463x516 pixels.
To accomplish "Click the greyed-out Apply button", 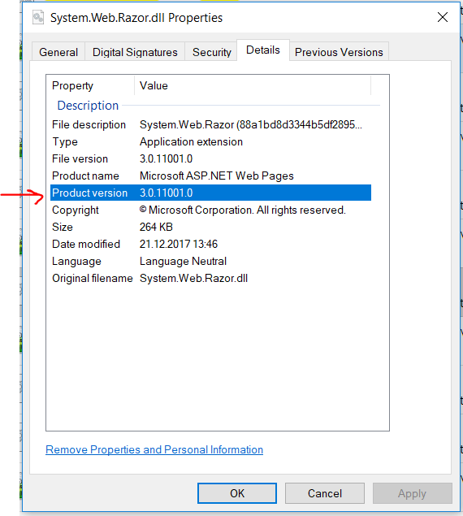I will [x=413, y=493].
